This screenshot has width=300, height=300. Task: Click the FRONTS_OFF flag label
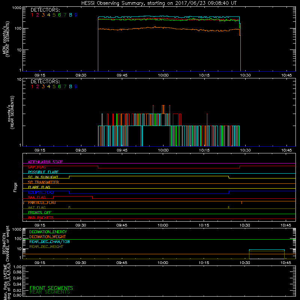40,213
